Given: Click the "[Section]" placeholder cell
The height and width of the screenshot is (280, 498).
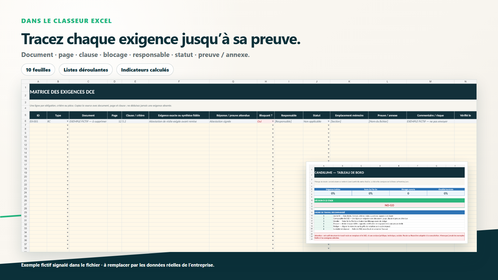Looking at the screenshot, I should 349,121.
